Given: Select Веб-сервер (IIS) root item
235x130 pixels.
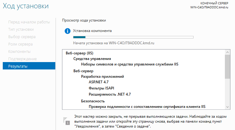Looking at the screenshot, I should [80, 53].
